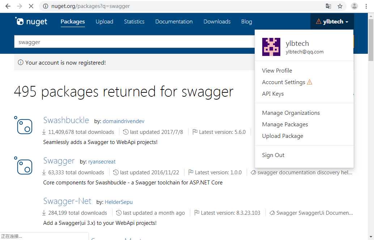Open author HelderSepu link
The height and width of the screenshot is (240, 374).
[x=119, y=202]
